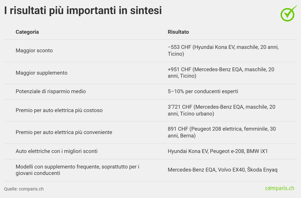Click the 'Quelle: comparis.ch' source text
Viewport: 301px width, 198px height.
click(24, 189)
